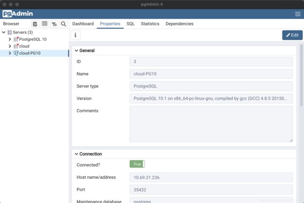Click the cloud-PG10 elephant server icon
Image resolution: width=304 pixels, height=203 pixels.
[16, 53]
